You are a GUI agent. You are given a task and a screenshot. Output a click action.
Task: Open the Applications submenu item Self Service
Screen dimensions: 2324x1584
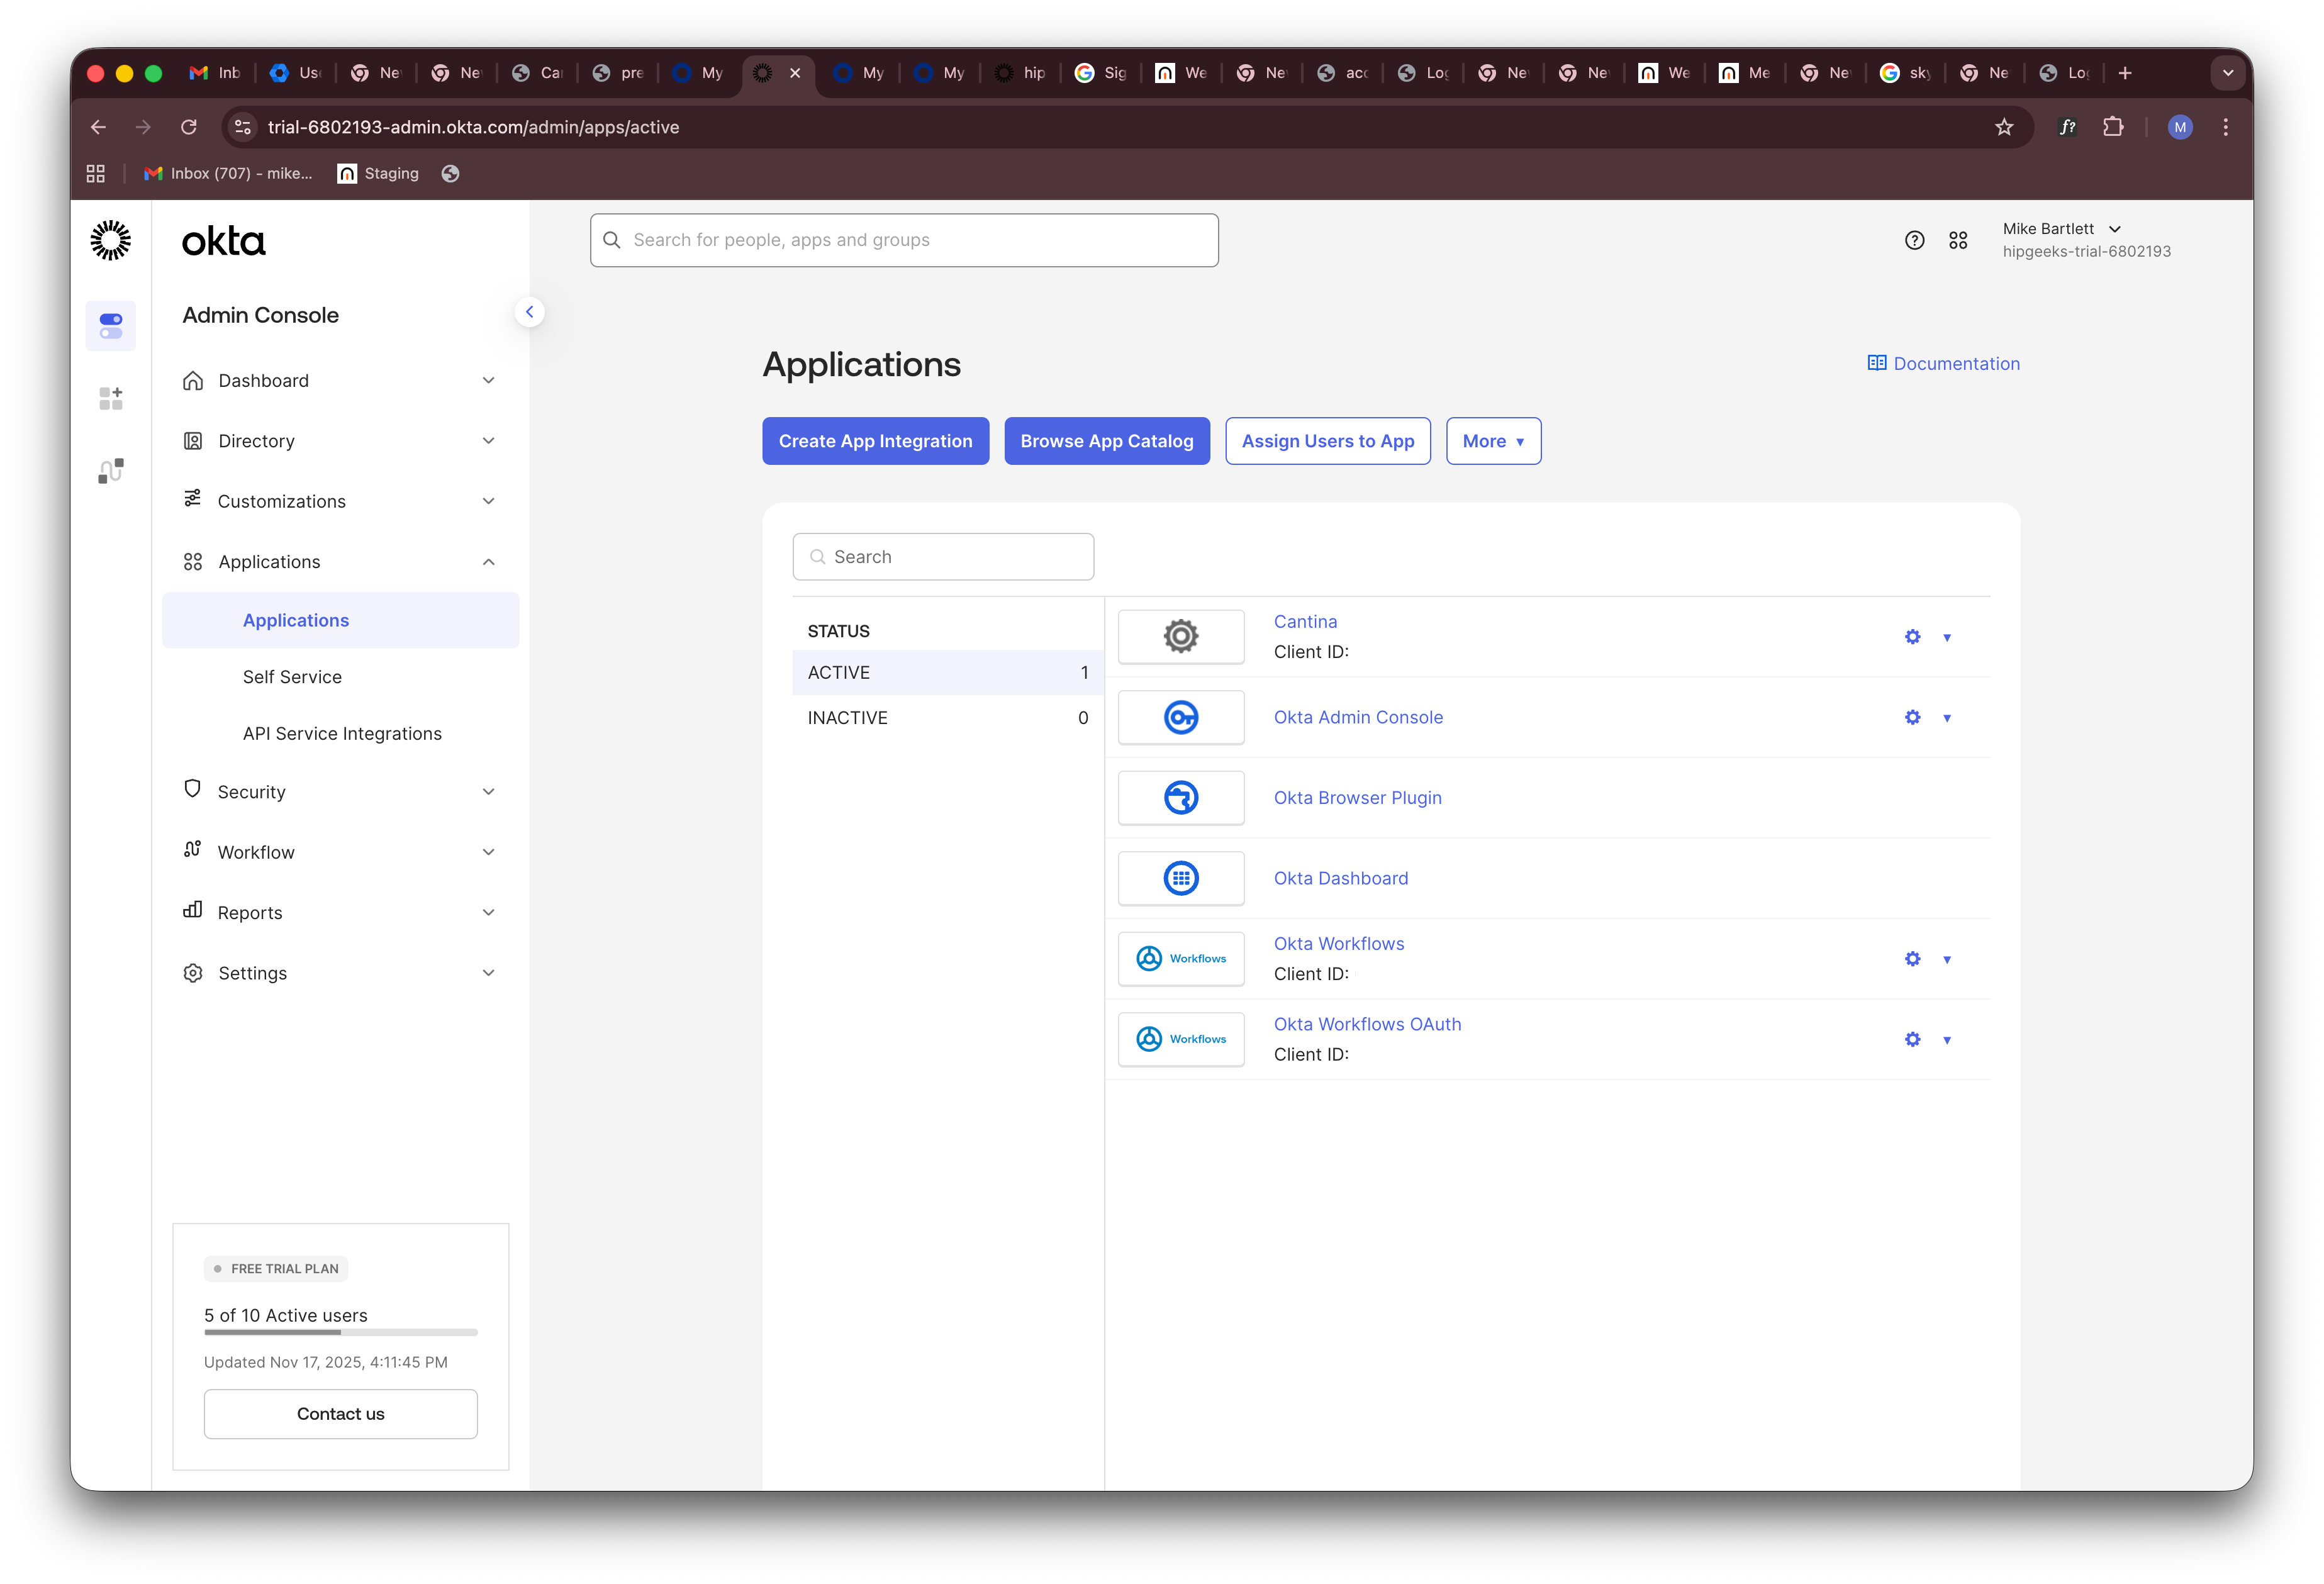(292, 676)
